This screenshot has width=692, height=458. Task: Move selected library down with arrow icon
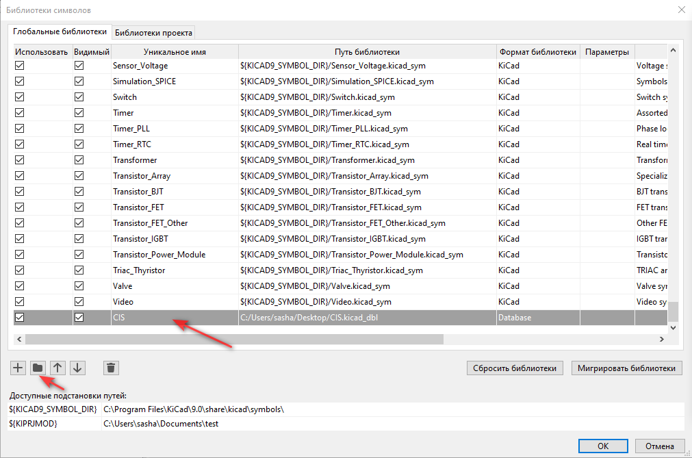tap(77, 368)
